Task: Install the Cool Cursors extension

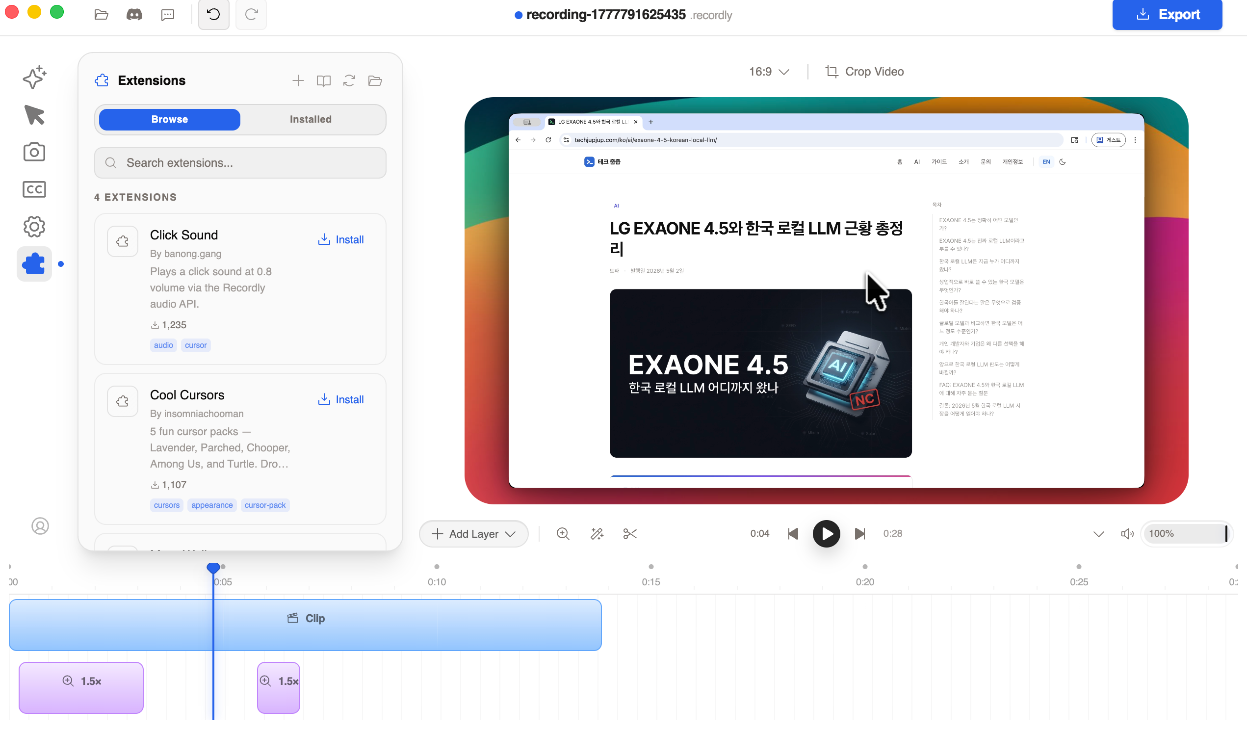Action: point(341,399)
